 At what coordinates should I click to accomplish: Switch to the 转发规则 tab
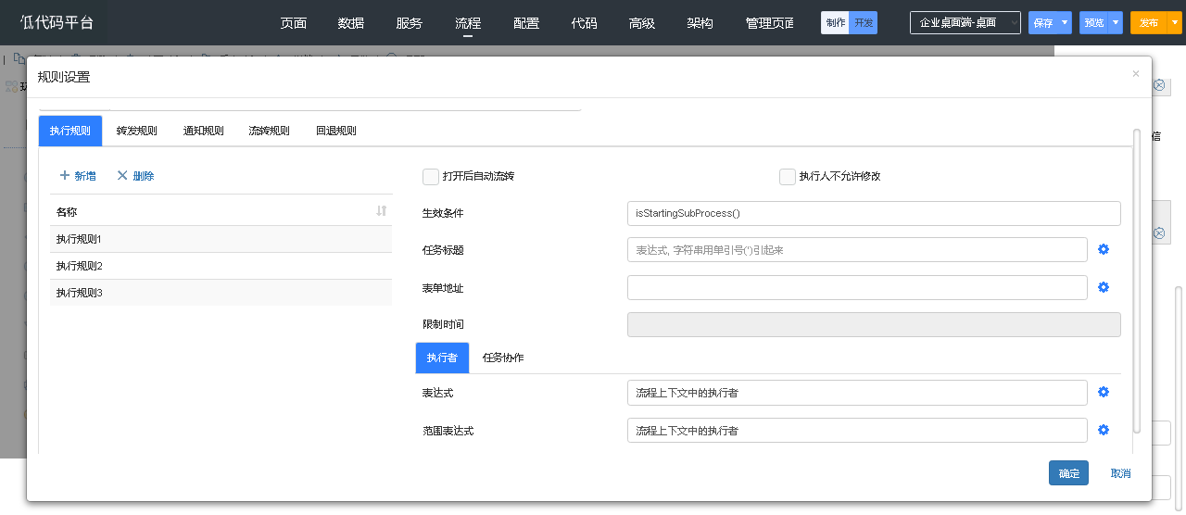tap(136, 131)
